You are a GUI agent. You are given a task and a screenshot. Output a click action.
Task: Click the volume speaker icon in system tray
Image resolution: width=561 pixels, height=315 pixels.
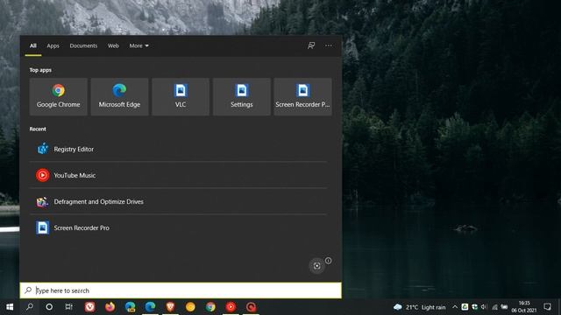484,307
